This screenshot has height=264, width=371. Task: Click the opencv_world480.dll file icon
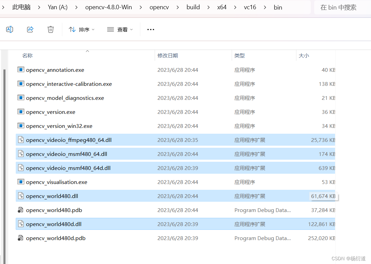coord(21,196)
